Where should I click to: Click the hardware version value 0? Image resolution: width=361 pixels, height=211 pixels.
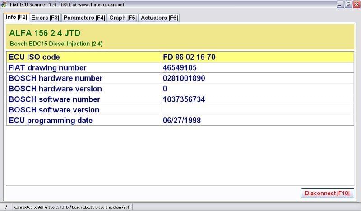tap(165, 89)
